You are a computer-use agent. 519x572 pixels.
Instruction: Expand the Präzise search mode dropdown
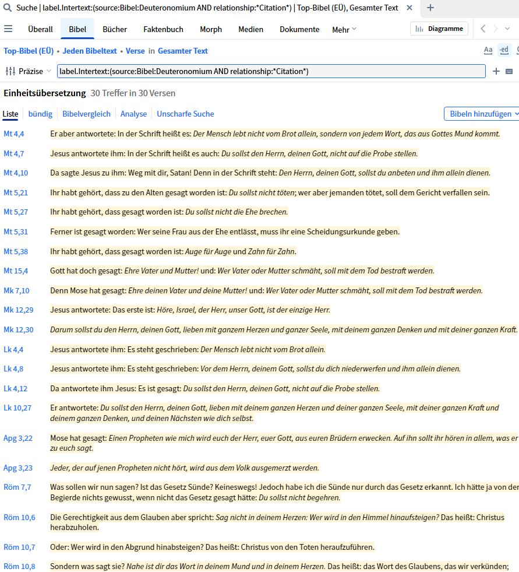coord(49,71)
